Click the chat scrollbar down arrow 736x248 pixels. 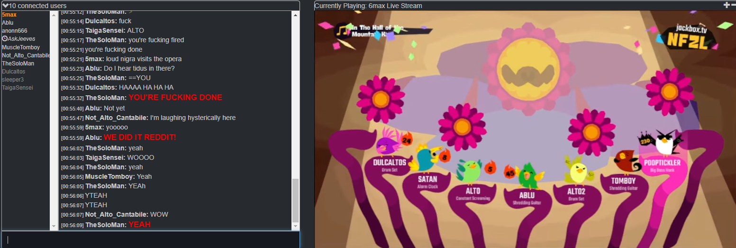coord(296,227)
